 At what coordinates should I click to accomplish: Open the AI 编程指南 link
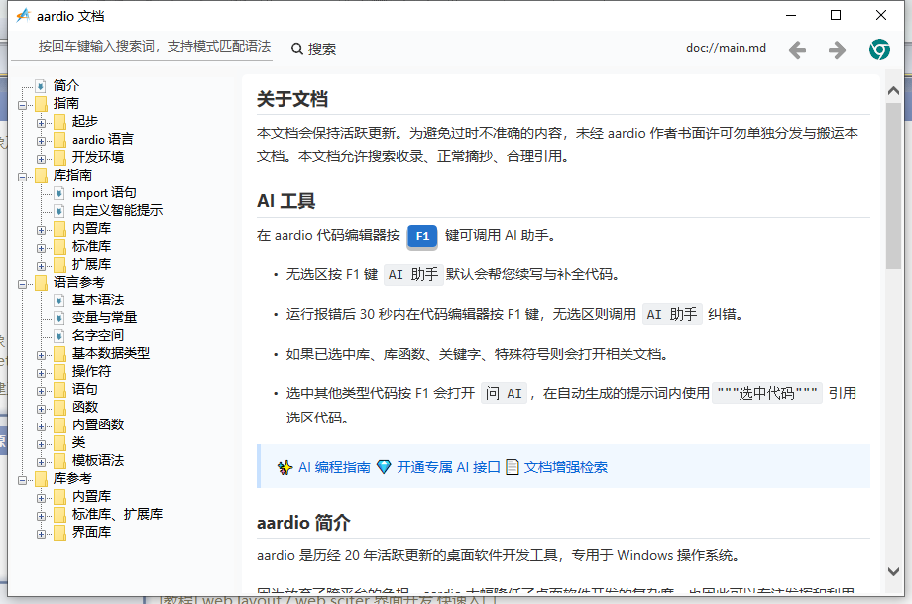[334, 467]
